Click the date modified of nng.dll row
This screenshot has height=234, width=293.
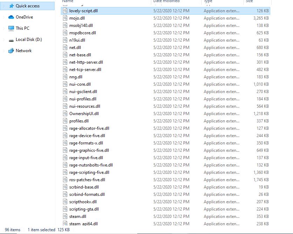coord(171,77)
